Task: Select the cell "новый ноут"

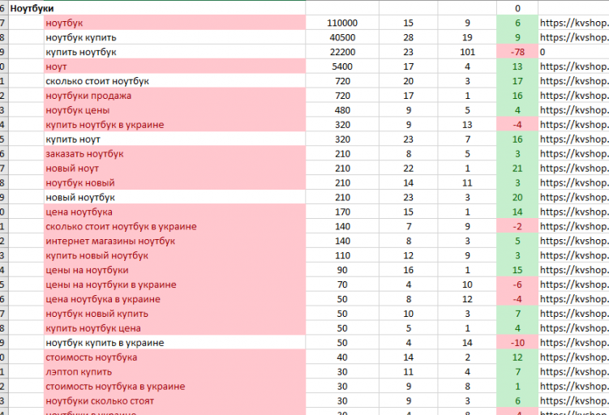Action: [175, 168]
